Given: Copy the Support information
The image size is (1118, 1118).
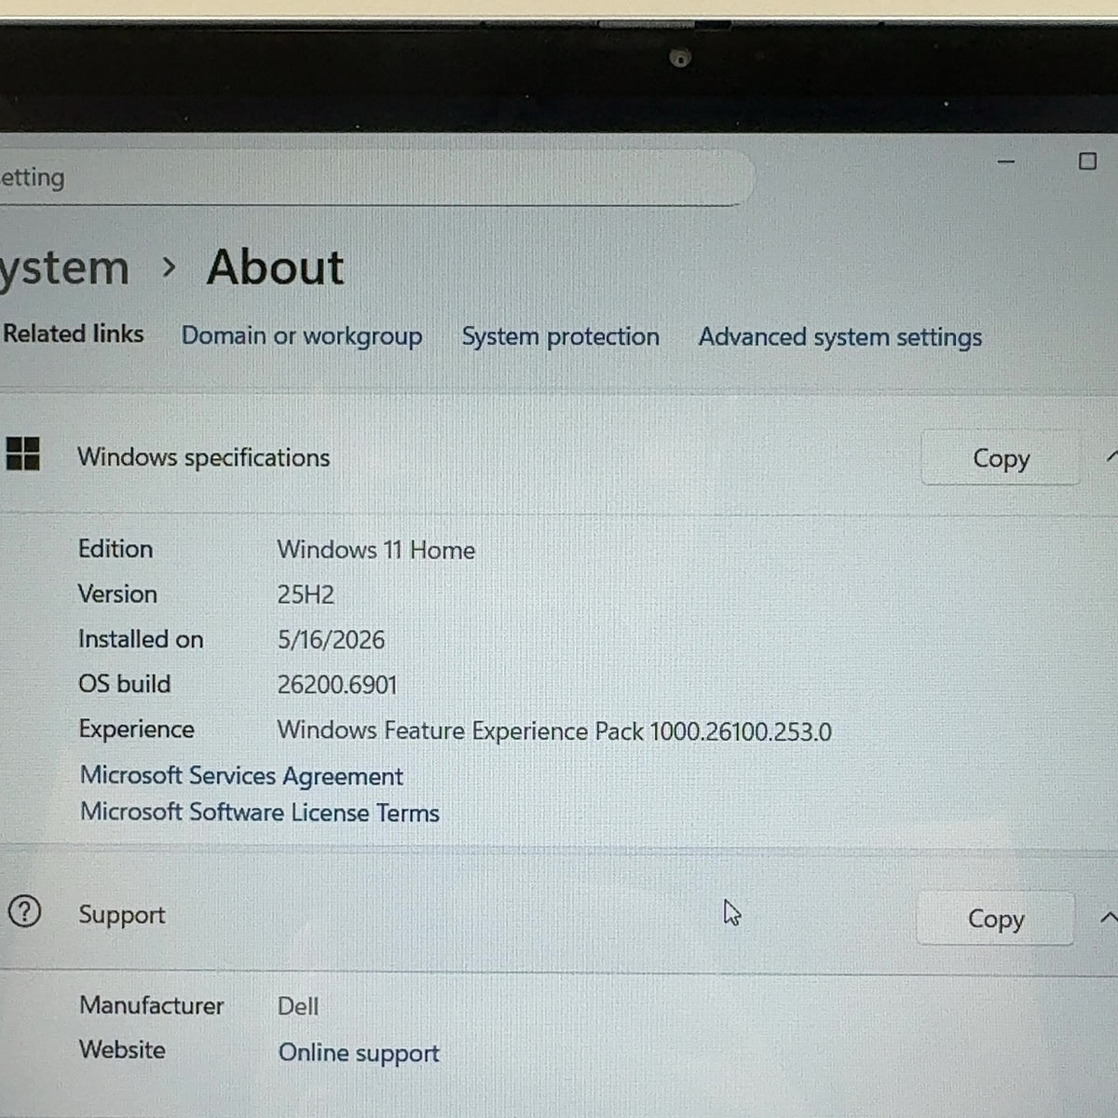Looking at the screenshot, I should point(996,919).
